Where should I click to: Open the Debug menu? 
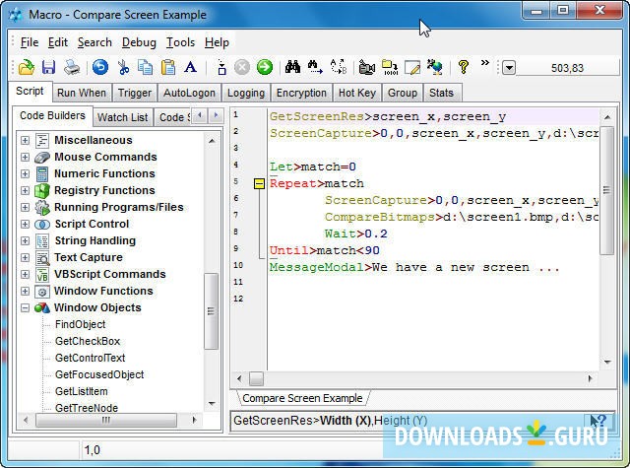[x=139, y=42]
